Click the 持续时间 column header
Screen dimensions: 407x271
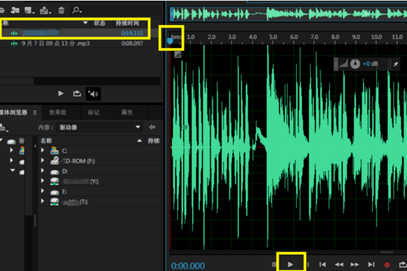128,23
